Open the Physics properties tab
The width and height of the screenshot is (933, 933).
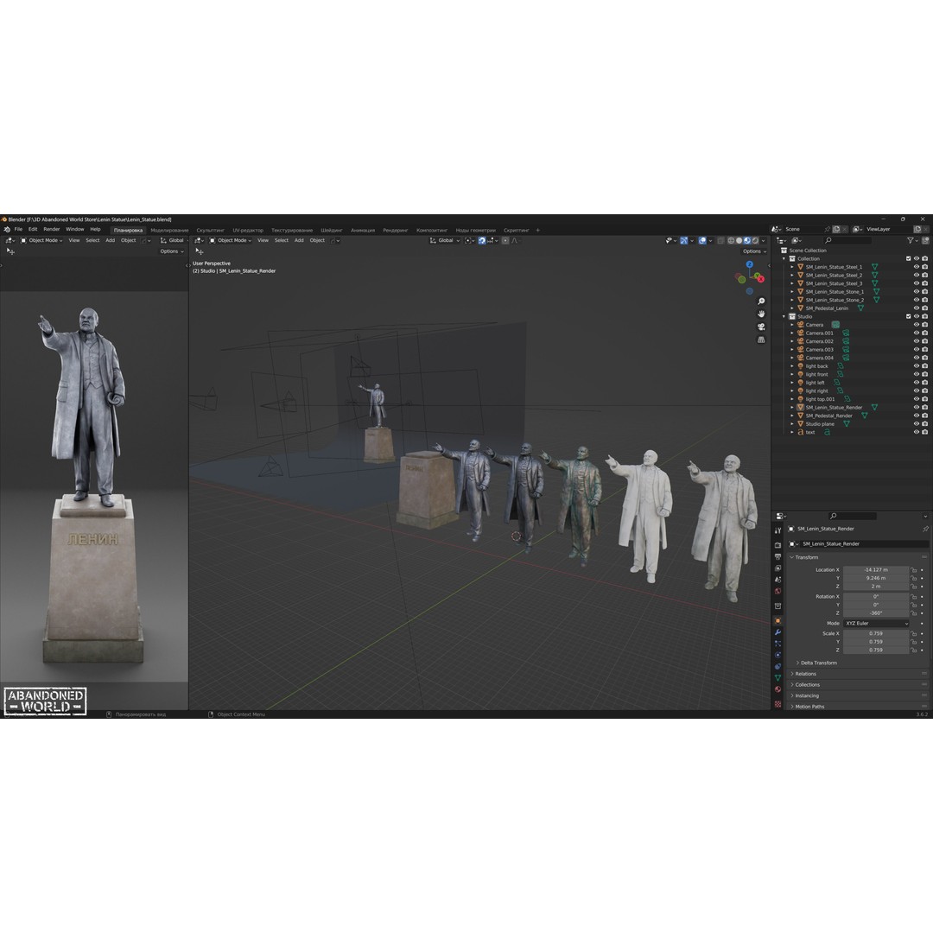click(777, 655)
